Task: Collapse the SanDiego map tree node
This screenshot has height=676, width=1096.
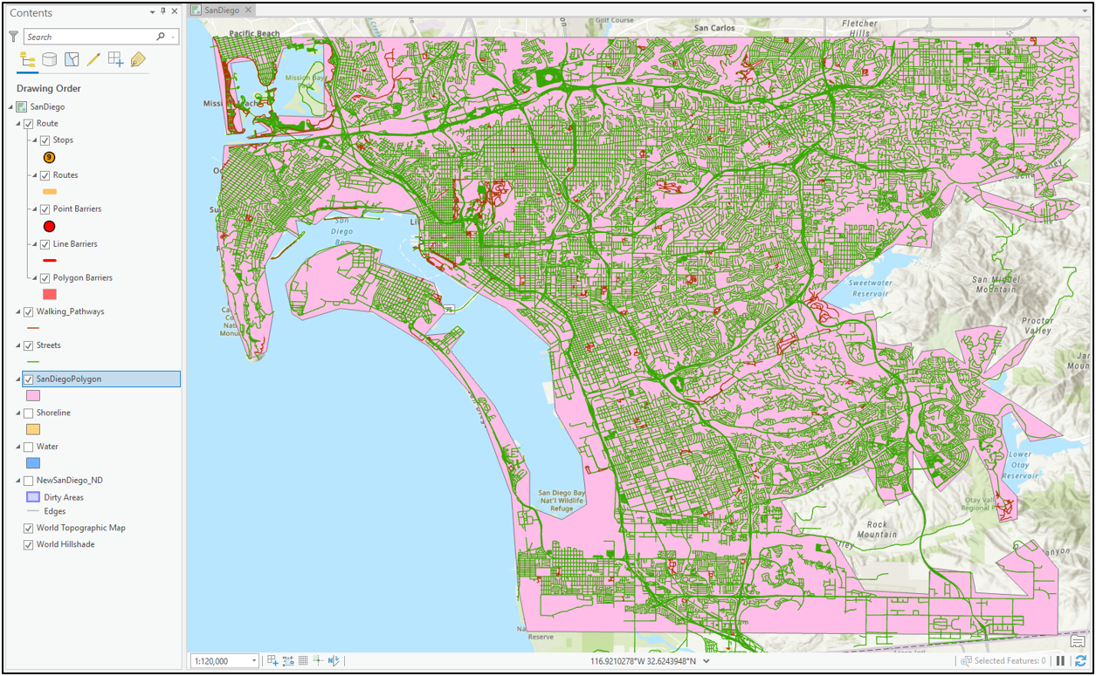Action: (x=11, y=107)
